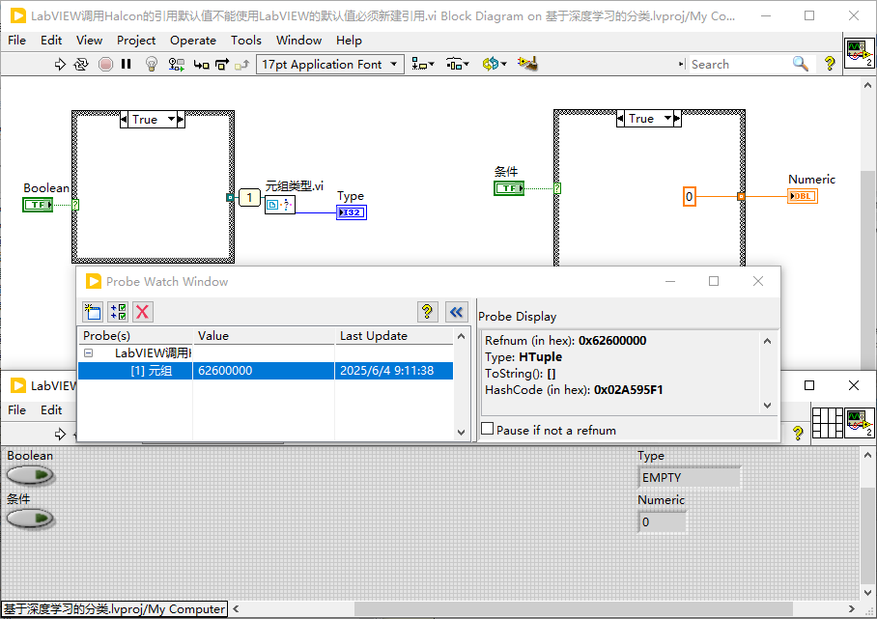Abort execution with the stop icon
This screenshot has width=877, height=619.
pos(105,65)
